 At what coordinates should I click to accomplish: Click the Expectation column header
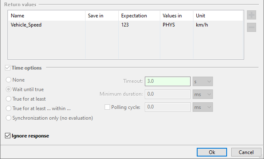coord(139,16)
